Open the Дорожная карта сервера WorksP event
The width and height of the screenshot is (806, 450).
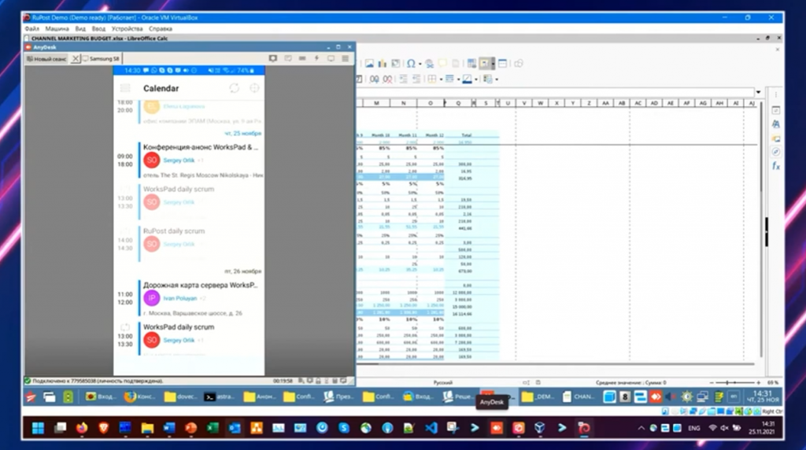(x=201, y=298)
